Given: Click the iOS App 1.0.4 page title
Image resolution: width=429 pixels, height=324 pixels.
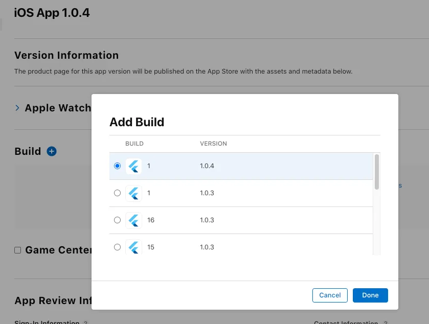Looking at the screenshot, I should pos(52,13).
